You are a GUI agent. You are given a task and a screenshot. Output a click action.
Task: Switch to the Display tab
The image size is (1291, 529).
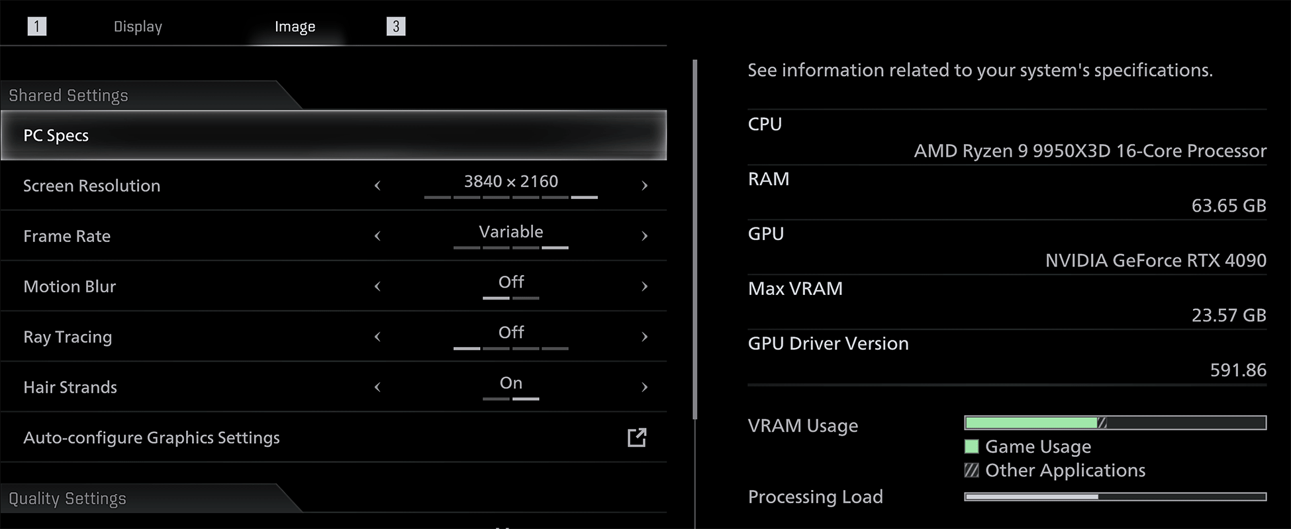(138, 26)
